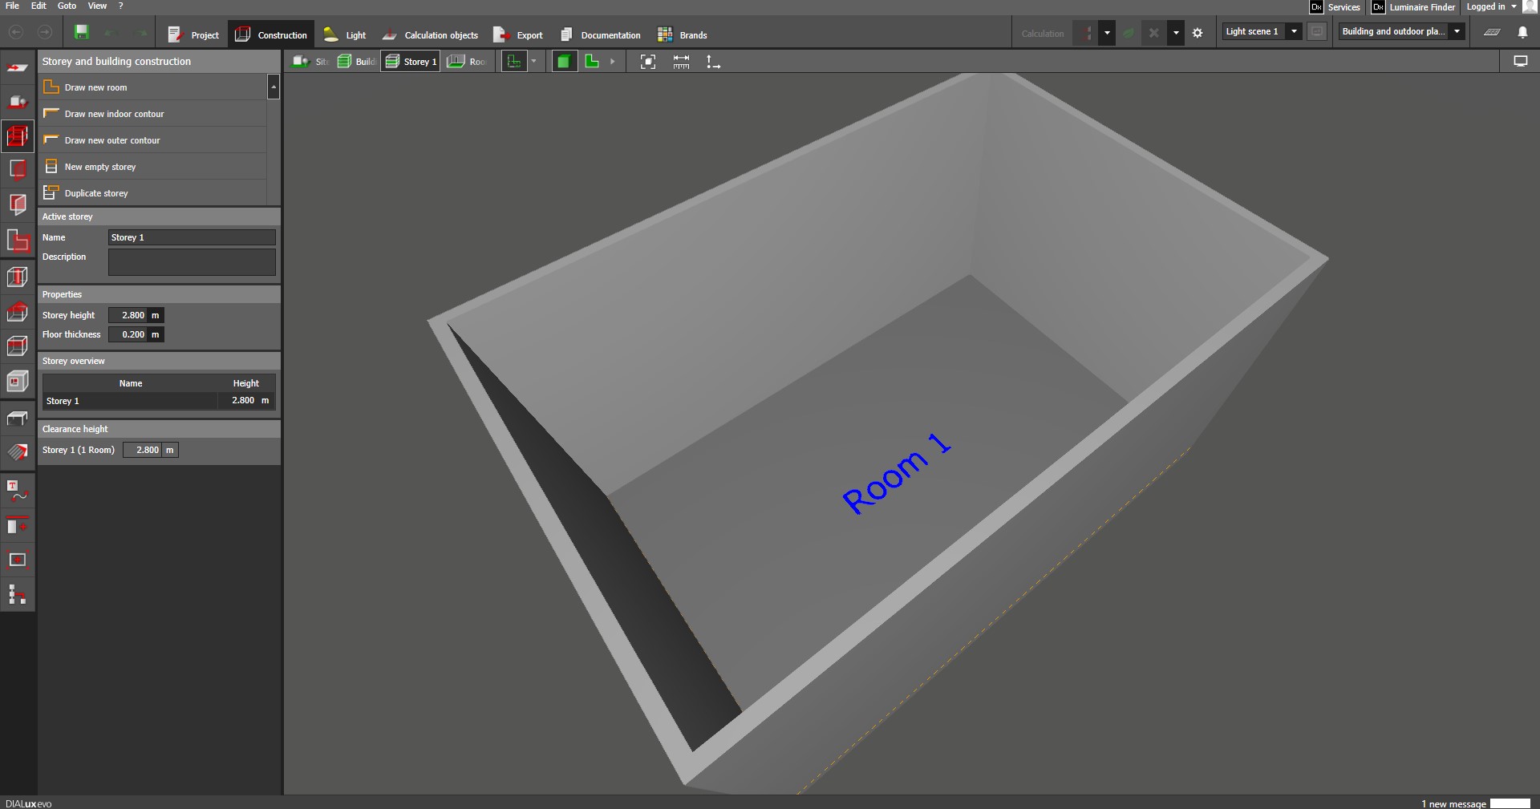Click the Storey height input field

coord(128,316)
